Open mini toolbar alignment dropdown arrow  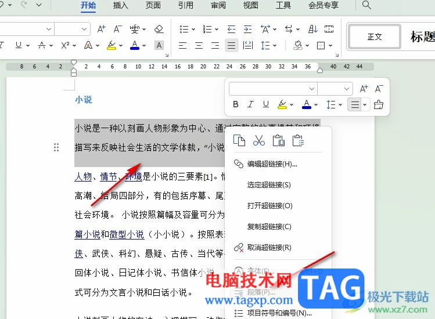point(365,104)
